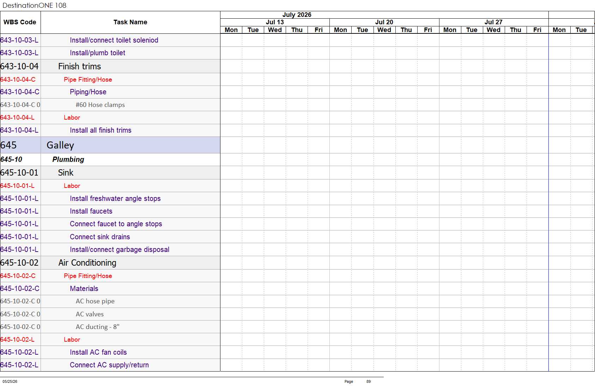Select the 'Install freshwater angle stops' task
The width and height of the screenshot is (595, 386).
coord(115,198)
